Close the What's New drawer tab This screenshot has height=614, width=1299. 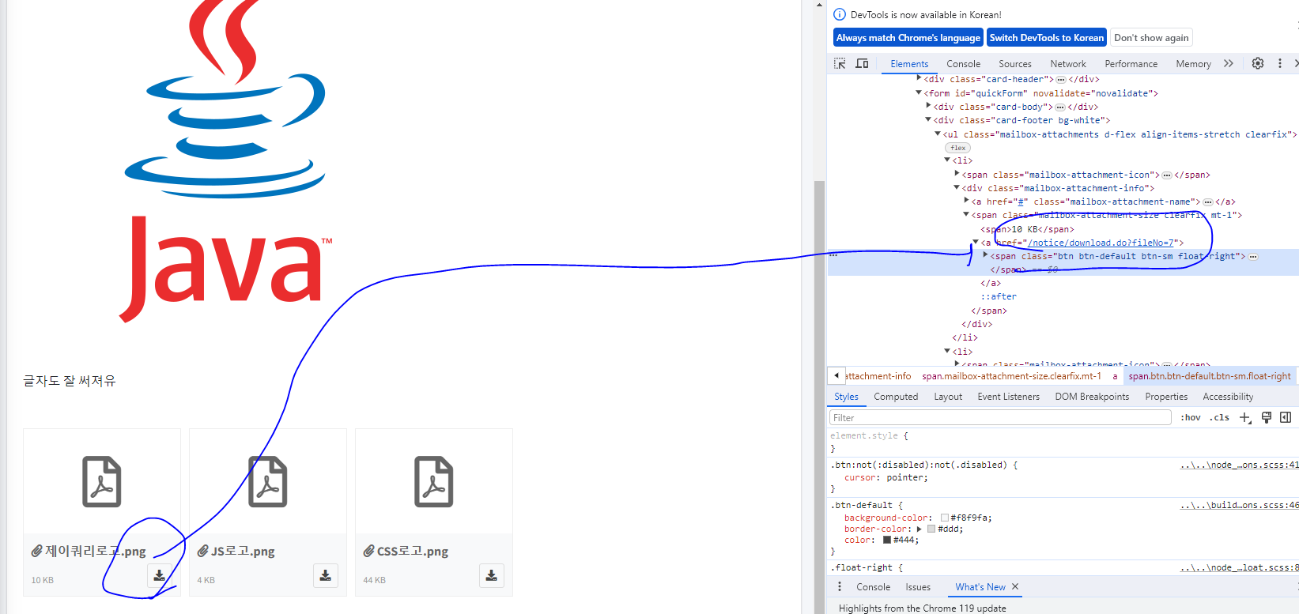[x=1015, y=586]
